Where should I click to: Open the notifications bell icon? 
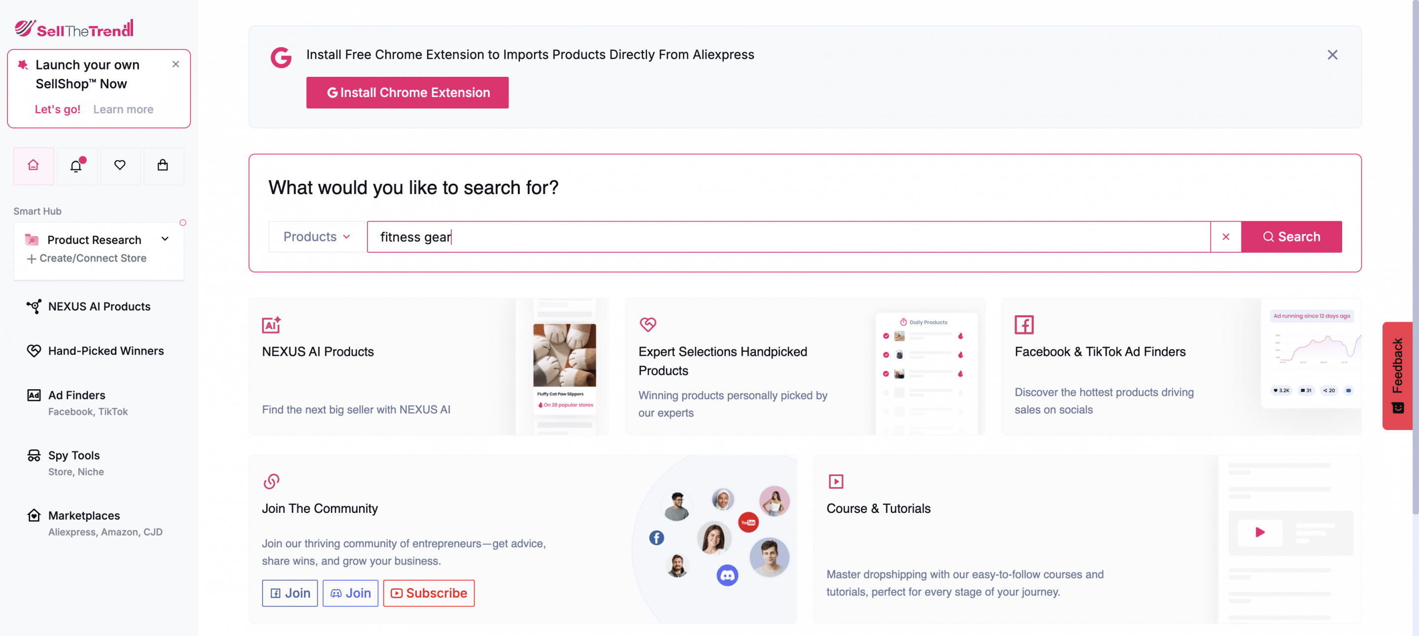tap(76, 166)
